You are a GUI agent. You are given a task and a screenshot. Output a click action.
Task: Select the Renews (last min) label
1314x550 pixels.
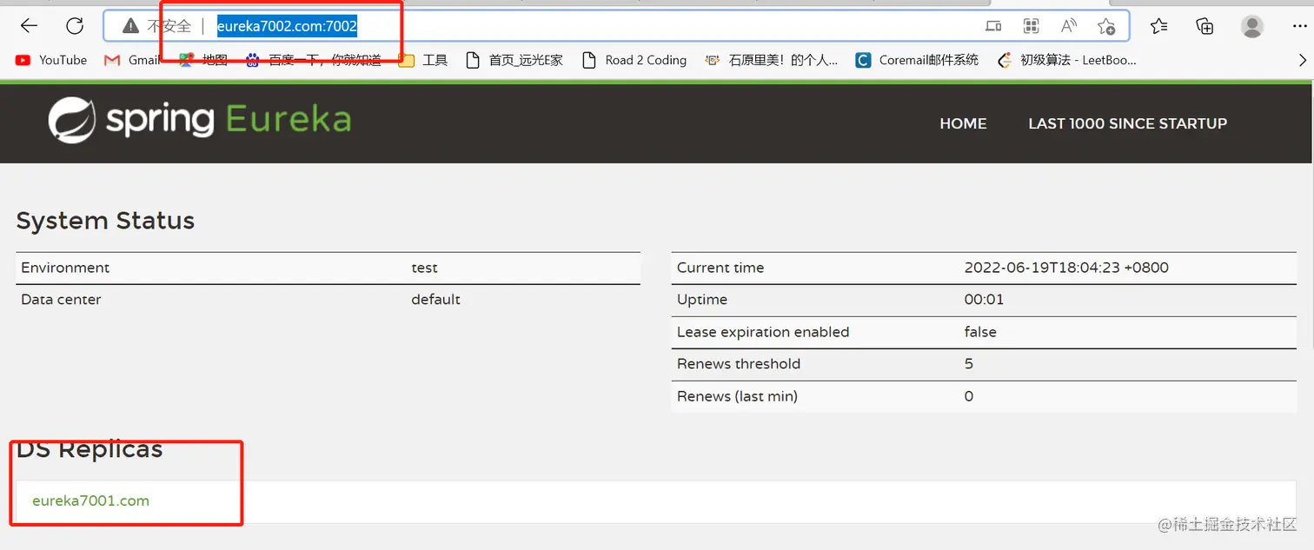[x=737, y=396]
